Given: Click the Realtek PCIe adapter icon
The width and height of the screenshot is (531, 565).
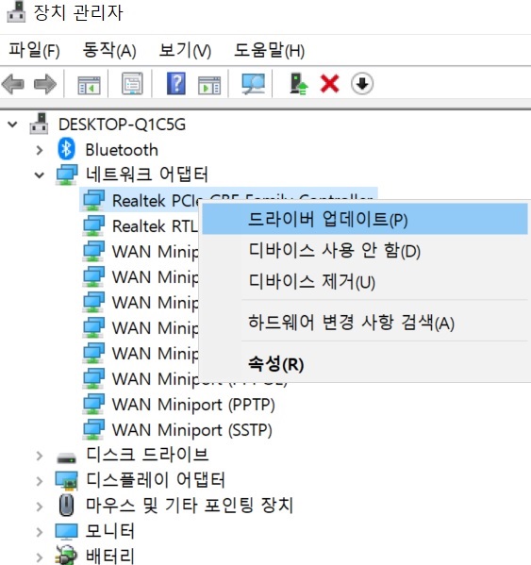Looking at the screenshot, I should point(93,200).
